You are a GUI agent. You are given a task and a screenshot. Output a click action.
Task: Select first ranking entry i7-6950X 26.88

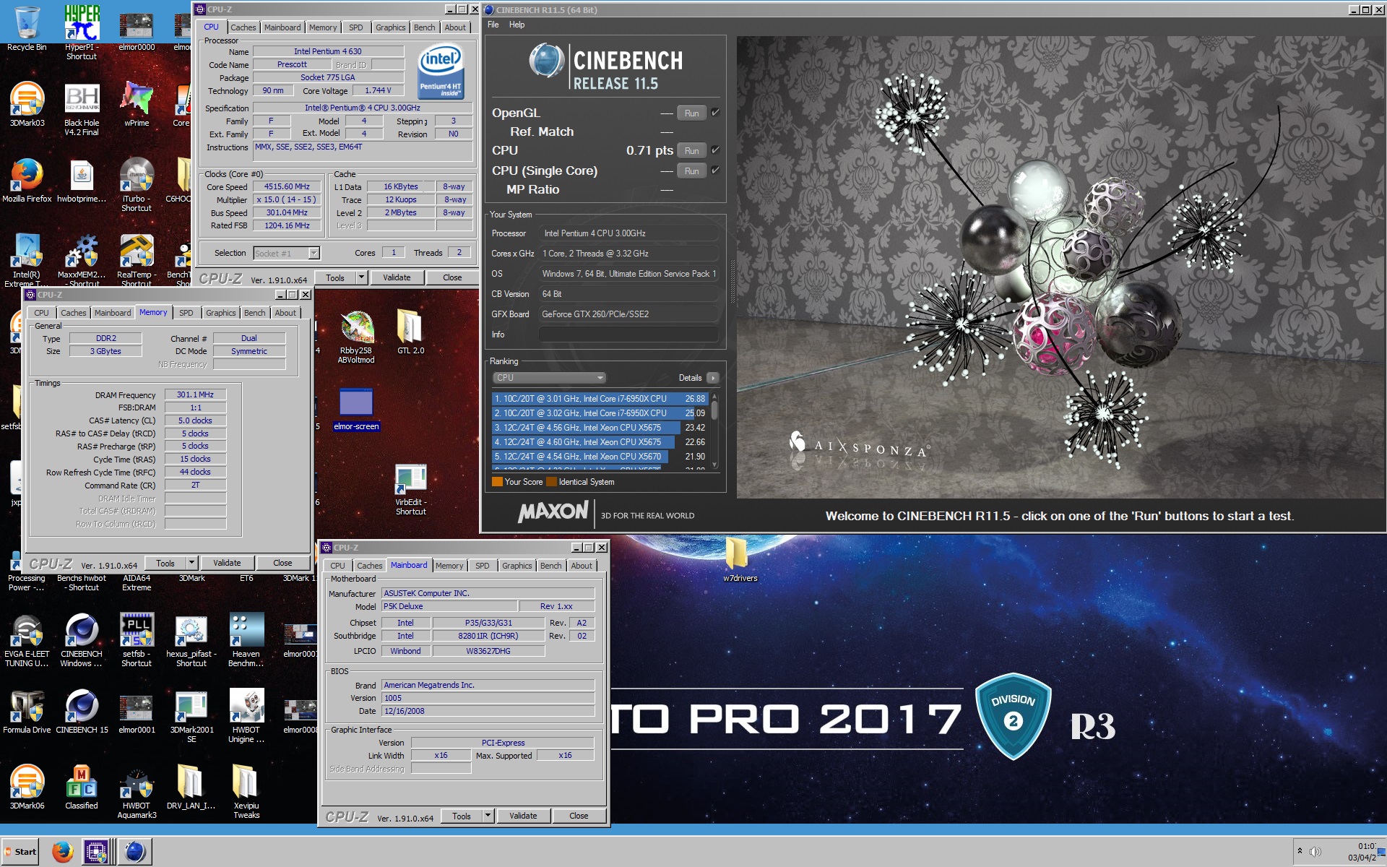pyautogui.click(x=600, y=399)
